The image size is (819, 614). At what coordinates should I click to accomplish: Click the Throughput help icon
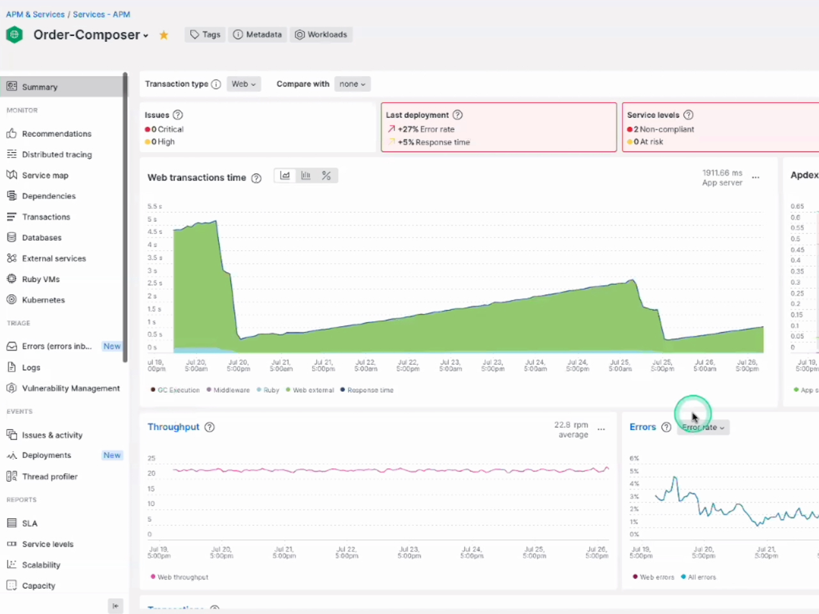tap(209, 427)
